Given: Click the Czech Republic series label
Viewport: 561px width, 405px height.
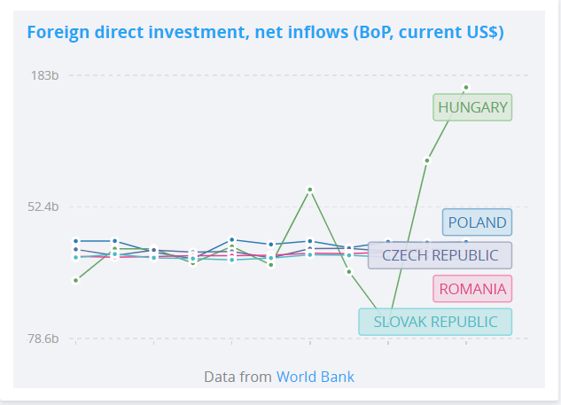Looking at the screenshot, I should [x=440, y=255].
